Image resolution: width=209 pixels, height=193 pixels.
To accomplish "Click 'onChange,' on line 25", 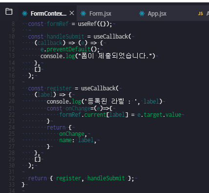I will point(73,134).
